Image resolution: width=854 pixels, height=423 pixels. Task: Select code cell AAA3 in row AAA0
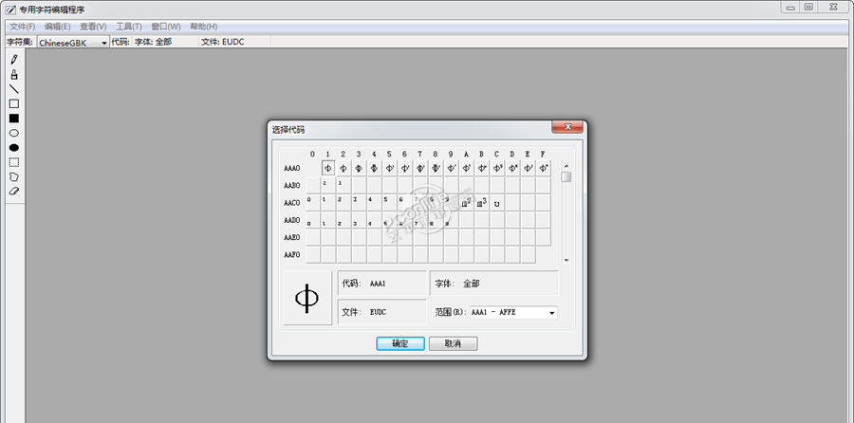pyautogui.click(x=359, y=169)
